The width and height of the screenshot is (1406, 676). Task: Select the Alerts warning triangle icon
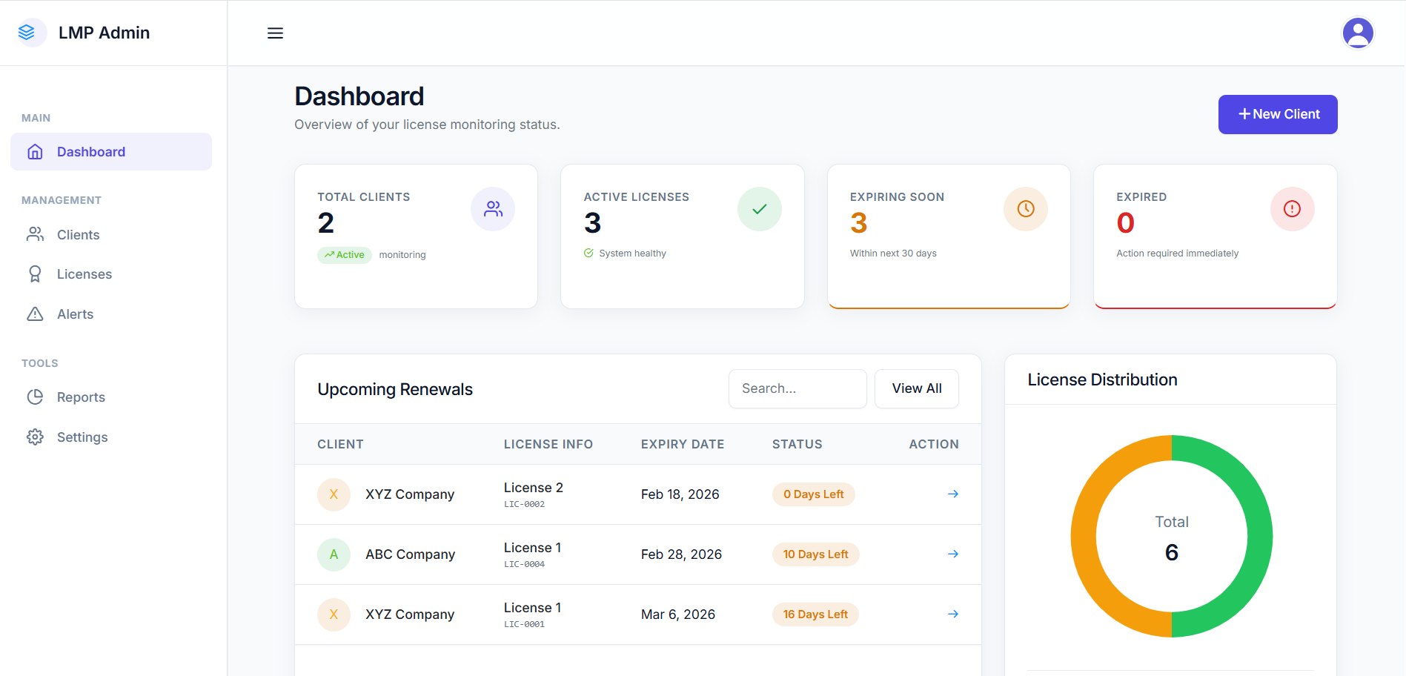[35, 314]
